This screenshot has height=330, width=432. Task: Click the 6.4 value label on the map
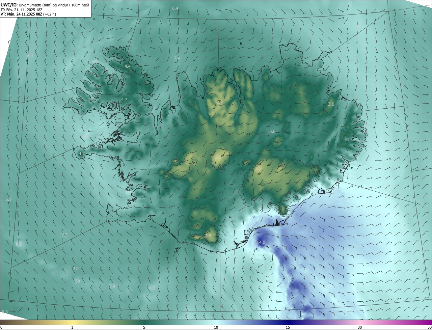(175, 8)
